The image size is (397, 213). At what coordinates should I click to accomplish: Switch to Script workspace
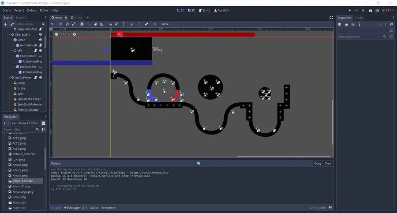[205, 11]
